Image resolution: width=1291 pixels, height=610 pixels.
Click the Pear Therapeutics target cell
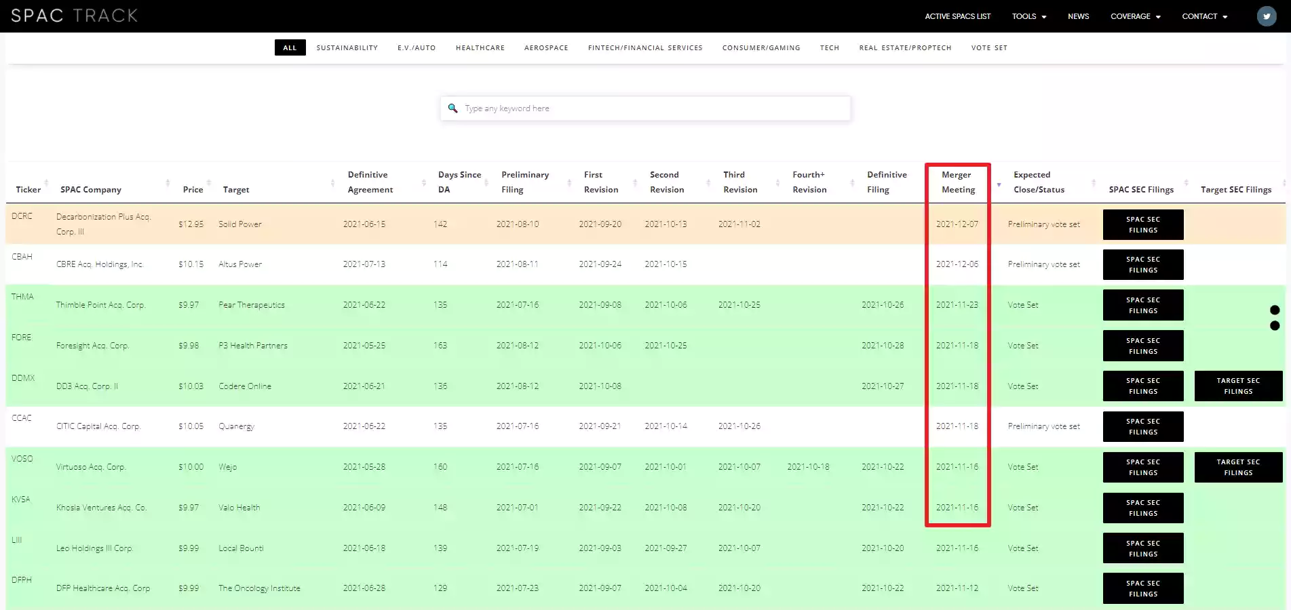[252, 305]
